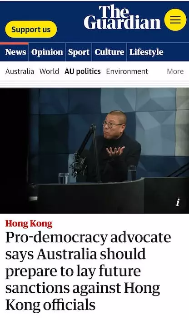Open the yellow hamburger menu

click(175, 20)
